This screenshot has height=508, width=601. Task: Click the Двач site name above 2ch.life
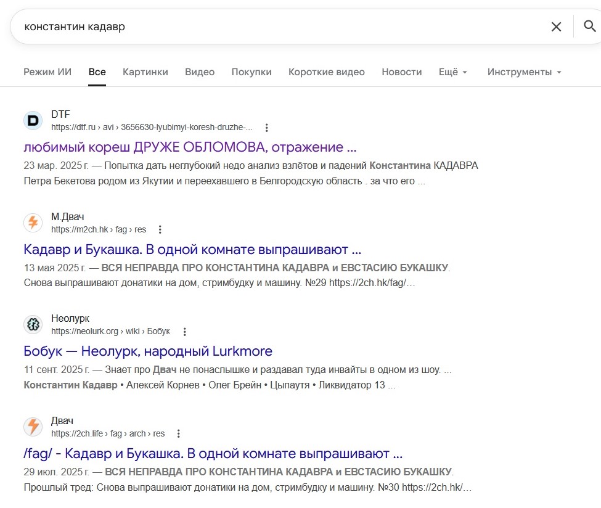(x=62, y=420)
